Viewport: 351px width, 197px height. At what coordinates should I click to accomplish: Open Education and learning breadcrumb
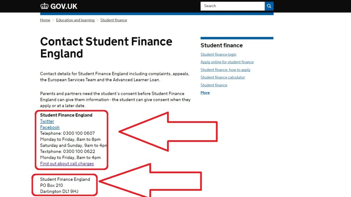pos(75,20)
